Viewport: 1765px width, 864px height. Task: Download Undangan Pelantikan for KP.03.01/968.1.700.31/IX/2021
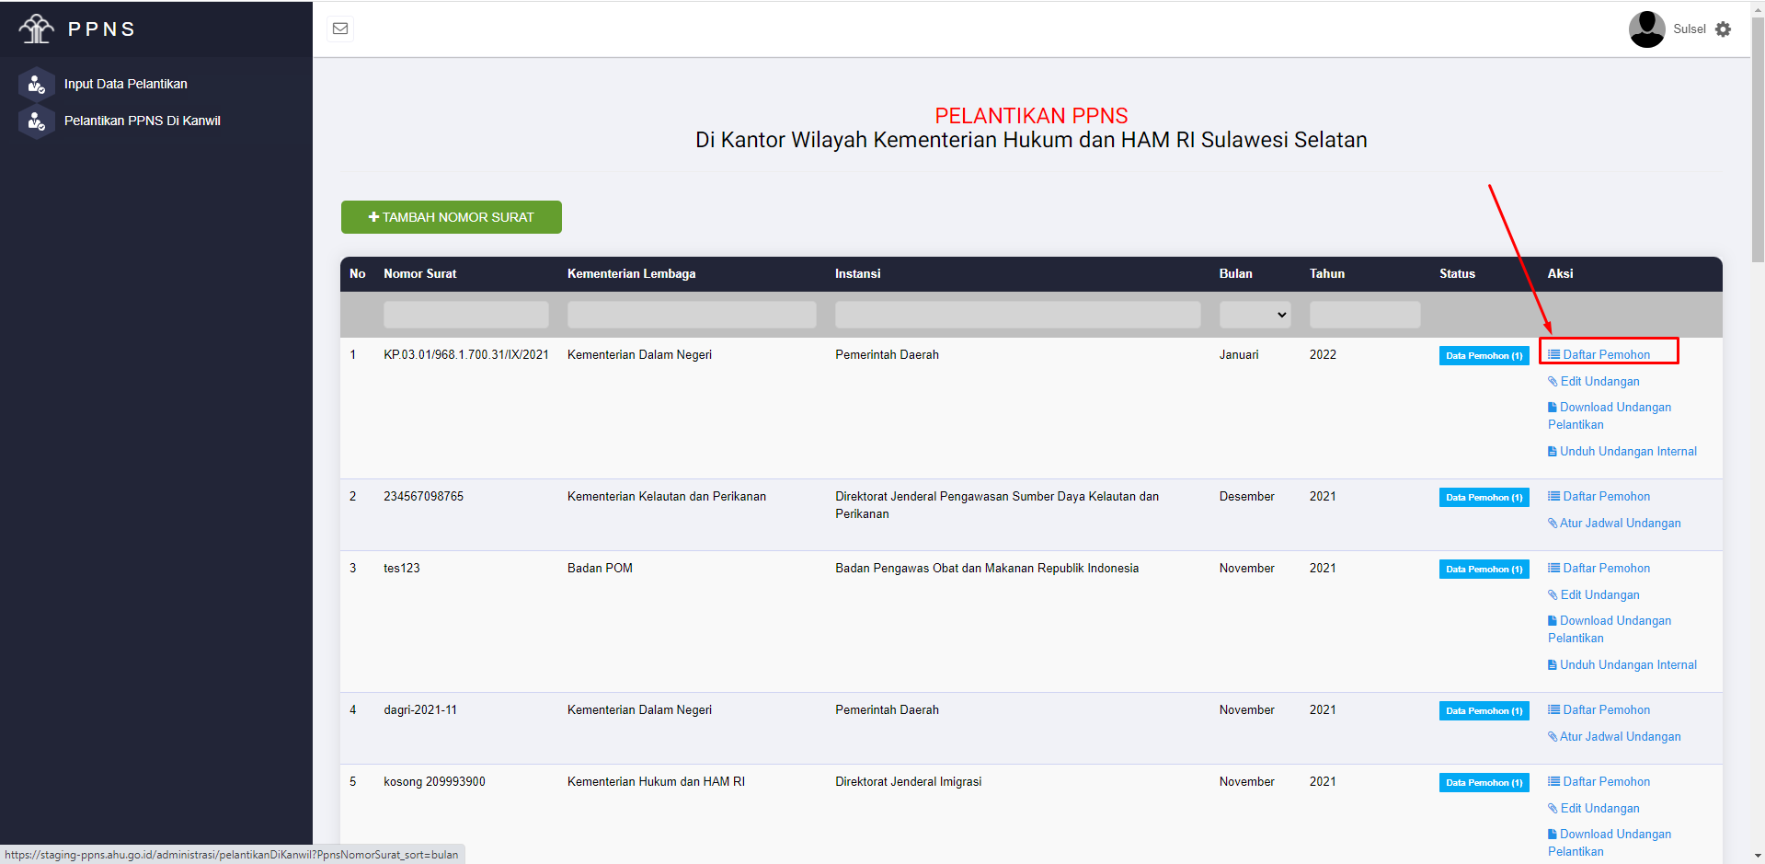click(1609, 416)
